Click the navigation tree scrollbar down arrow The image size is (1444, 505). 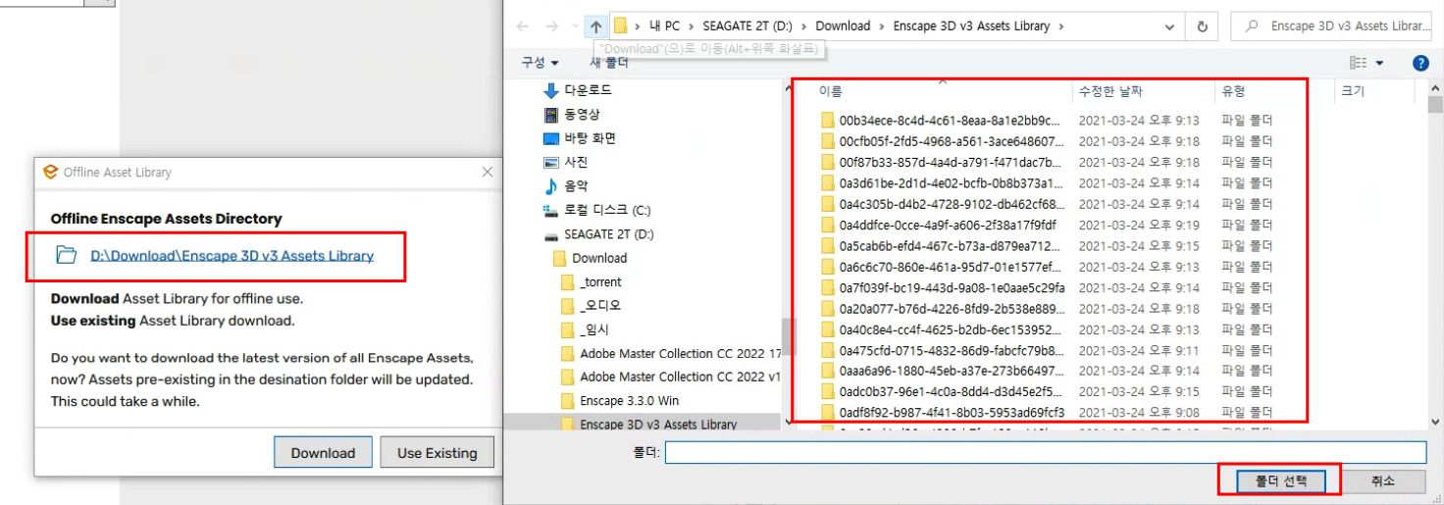788,422
